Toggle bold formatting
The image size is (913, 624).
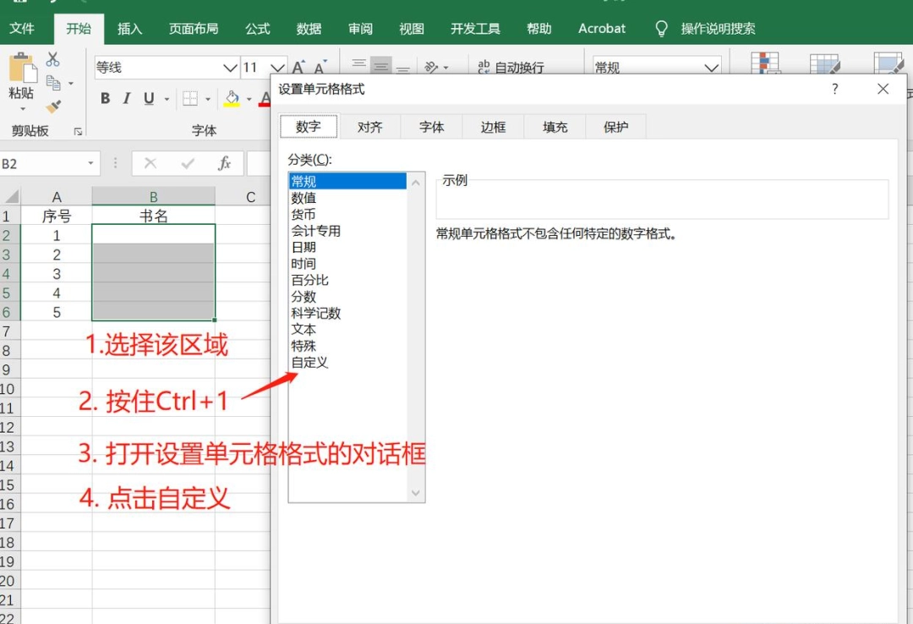pyautogui.click(x=106, y=98)
